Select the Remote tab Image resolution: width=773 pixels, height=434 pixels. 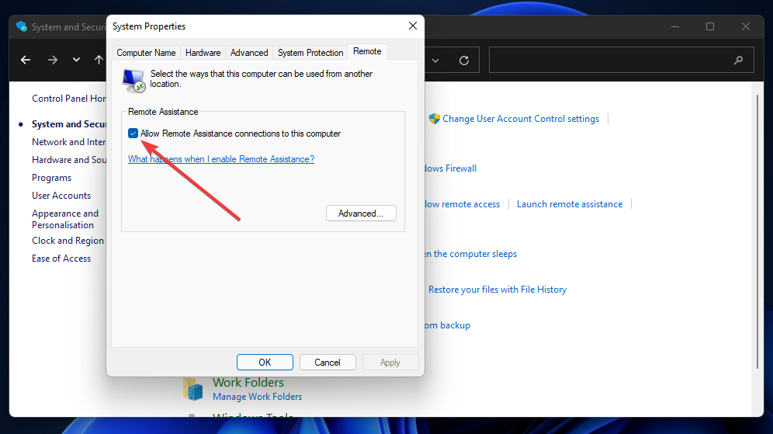click(x=367, y=51)
